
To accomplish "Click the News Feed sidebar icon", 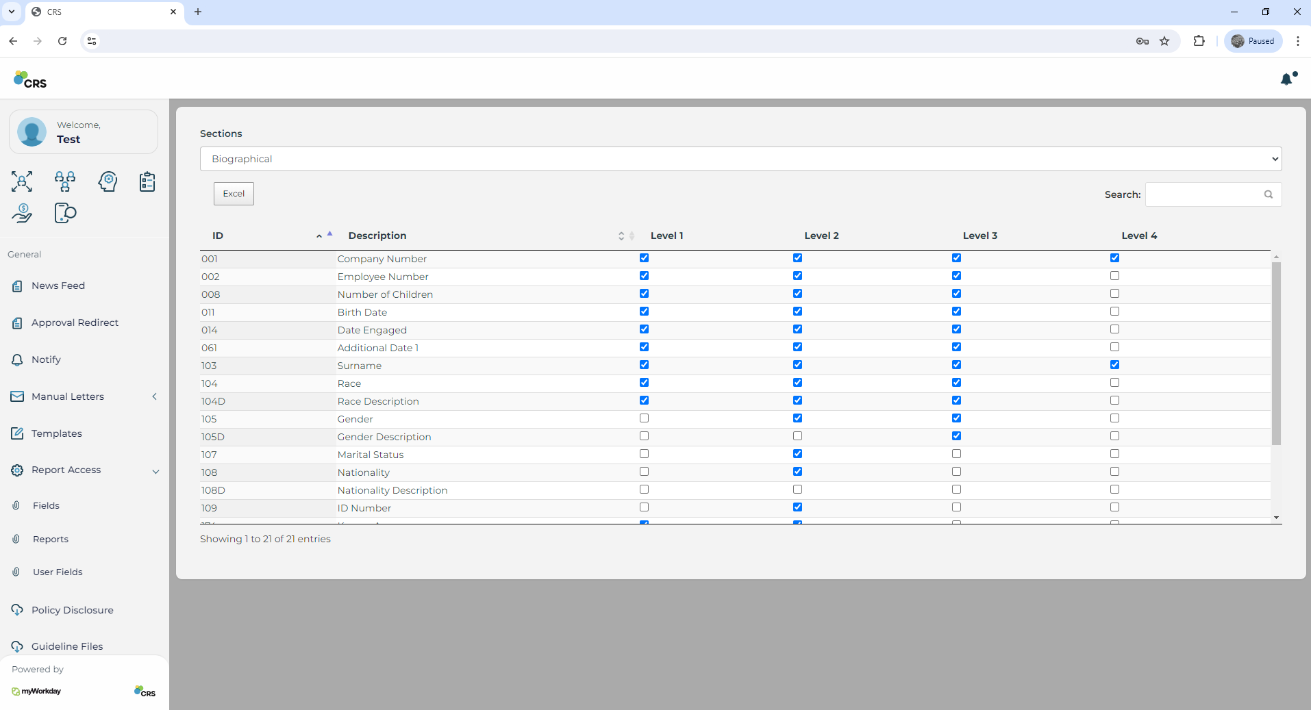I will 17,286.
